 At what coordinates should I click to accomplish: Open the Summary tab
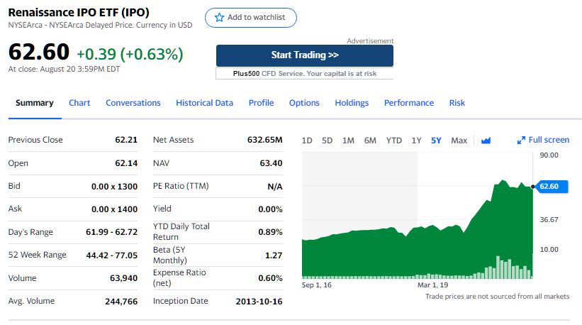pos(35,103)
